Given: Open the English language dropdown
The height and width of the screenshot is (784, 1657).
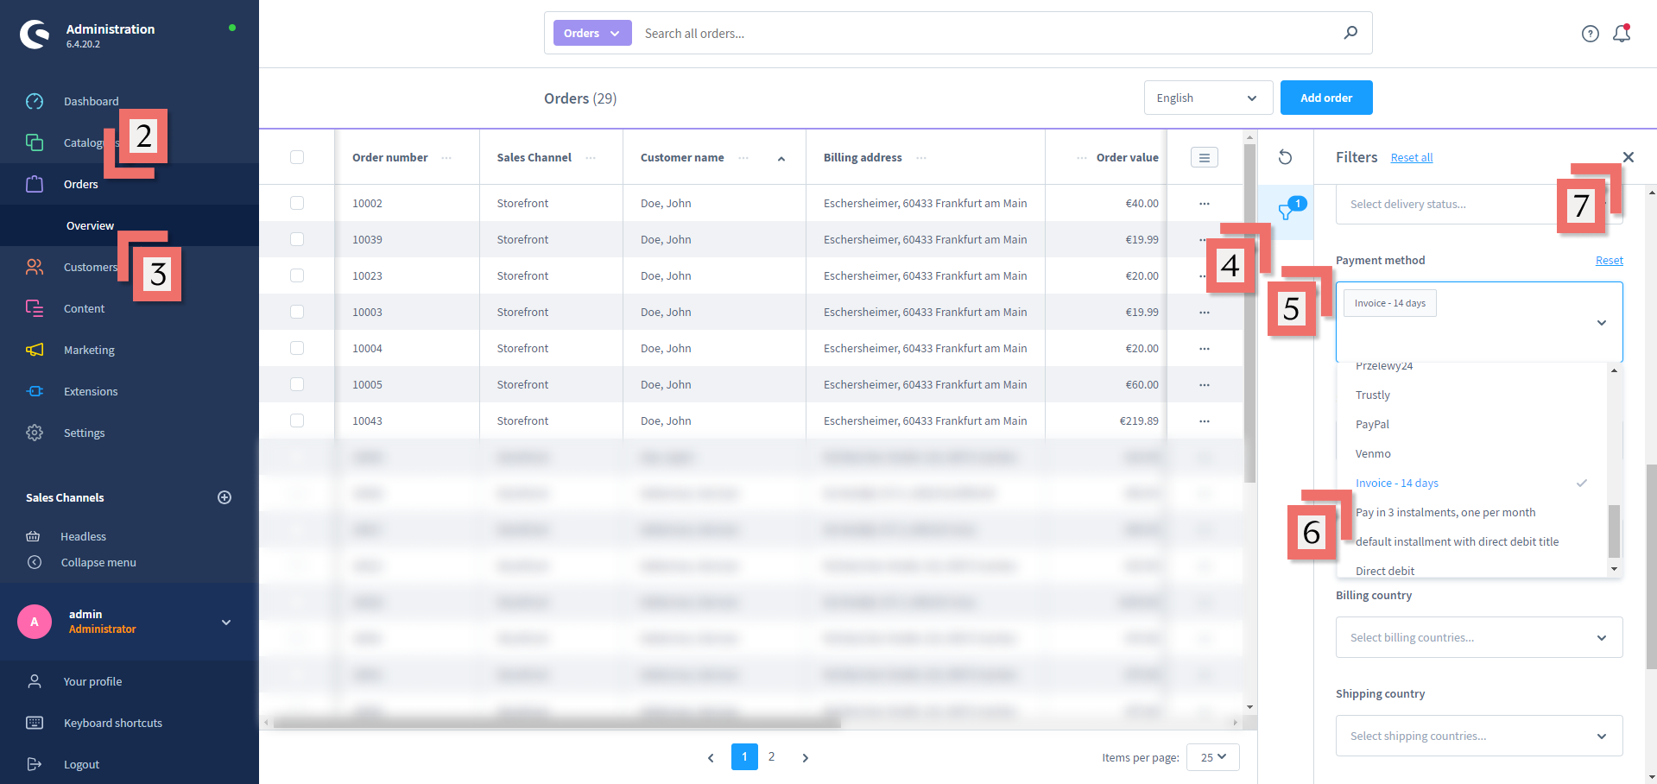Looking at the screenshot, I should click(x=1207, y=98).
